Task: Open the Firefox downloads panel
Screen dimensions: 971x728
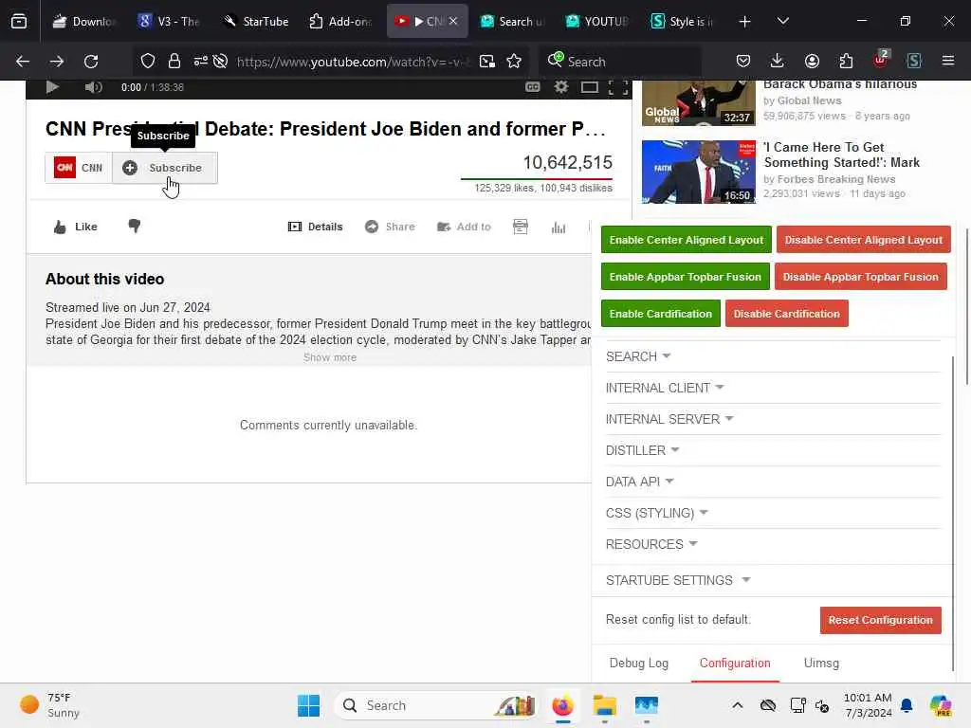Action: pos(778,61)
